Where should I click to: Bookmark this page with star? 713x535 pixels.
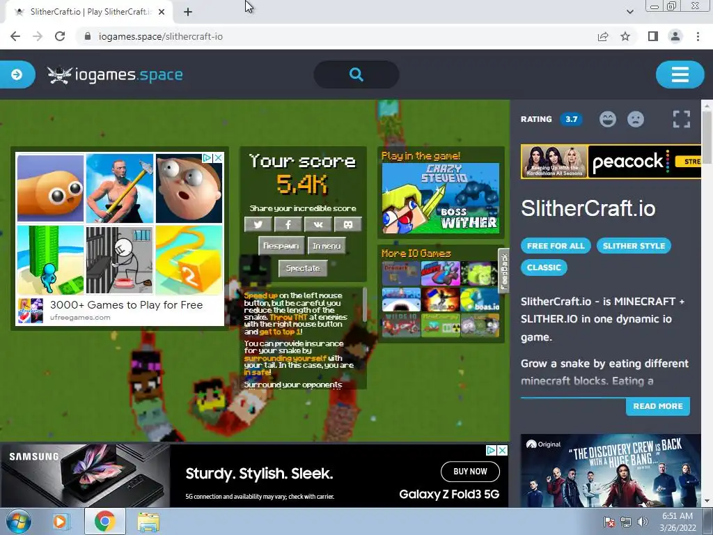pyautogui.click(x=625, y=36)
